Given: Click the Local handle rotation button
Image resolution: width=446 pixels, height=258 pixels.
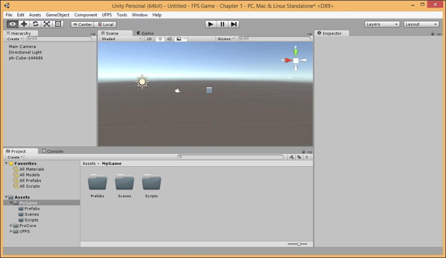Looking at the screenshot, I should [x=106, y=25].
